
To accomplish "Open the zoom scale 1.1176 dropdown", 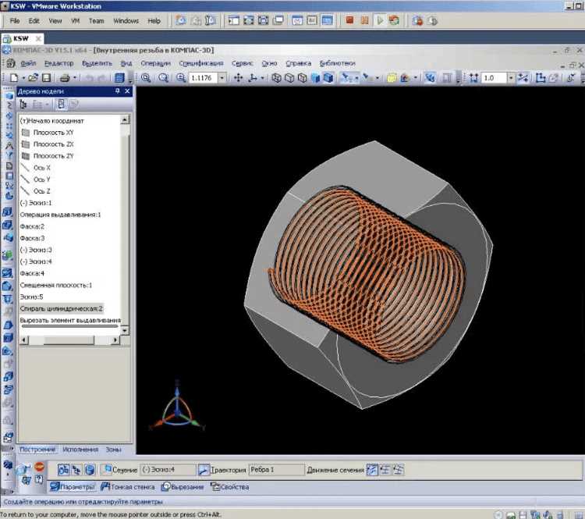I will pyautogui.click(x=222, y=78).
